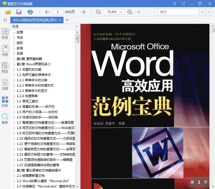This screenshot has width=215, height=189.
Task: Click outline panel scroll down arrow
Action: [x=77, y=187]
